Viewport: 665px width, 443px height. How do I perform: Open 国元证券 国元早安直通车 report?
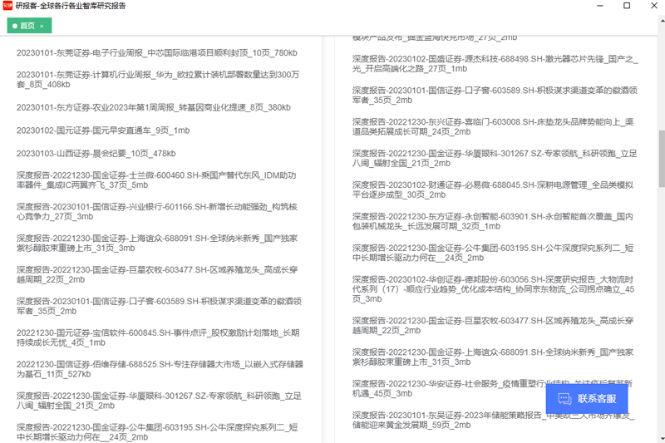102,130
